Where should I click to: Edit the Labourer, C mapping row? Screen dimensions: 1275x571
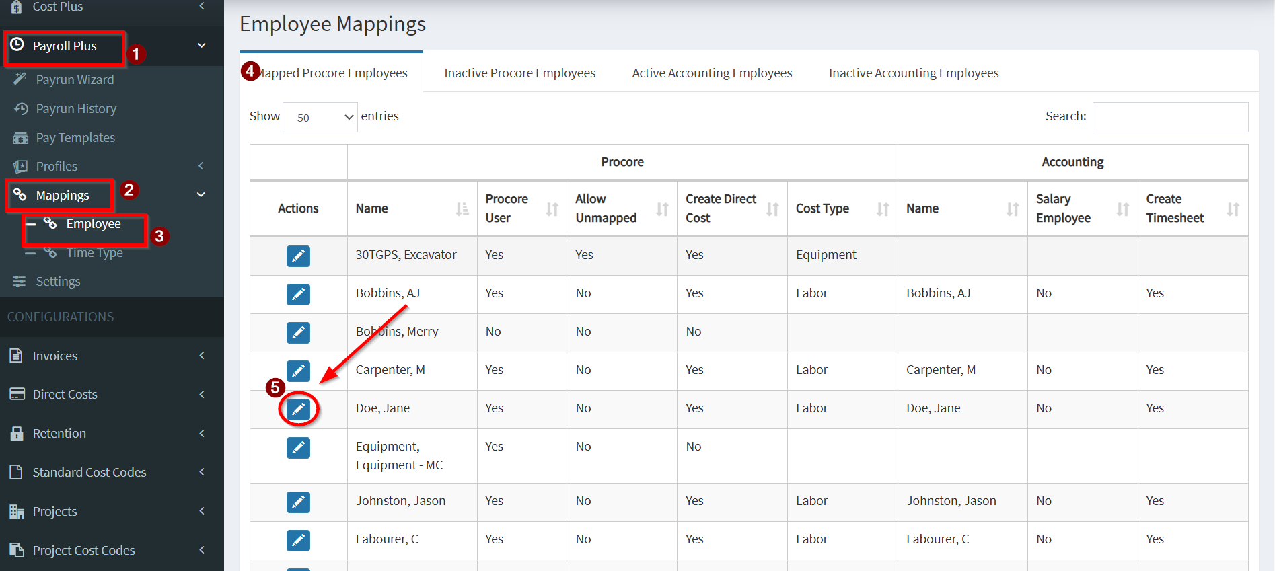298,540
